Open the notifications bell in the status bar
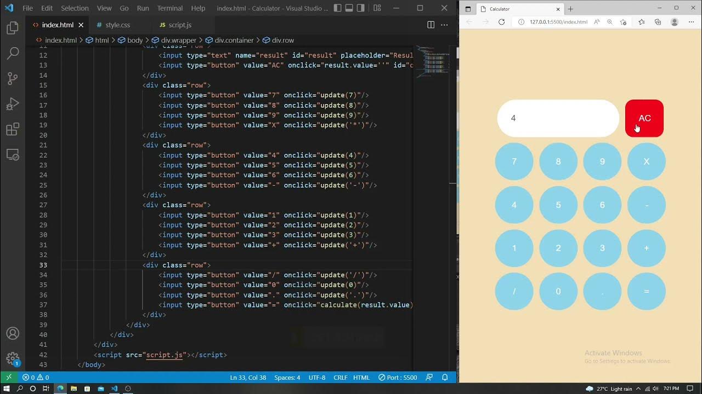Screen dimensions: 702x394 click(x=445, y=377)
